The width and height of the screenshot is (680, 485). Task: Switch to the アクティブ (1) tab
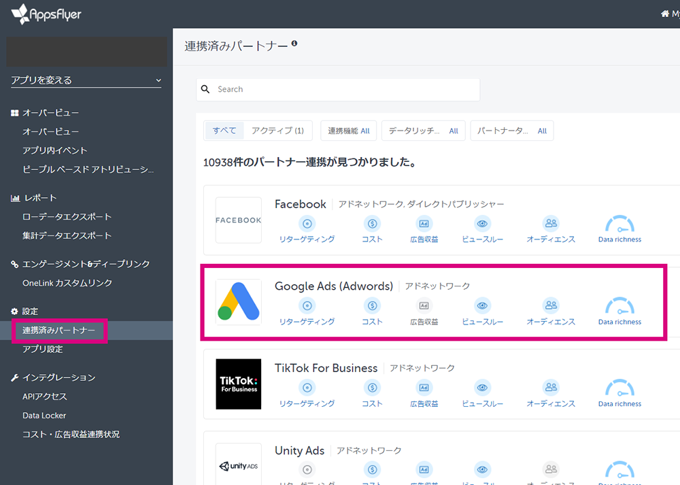tap(277, 131)
